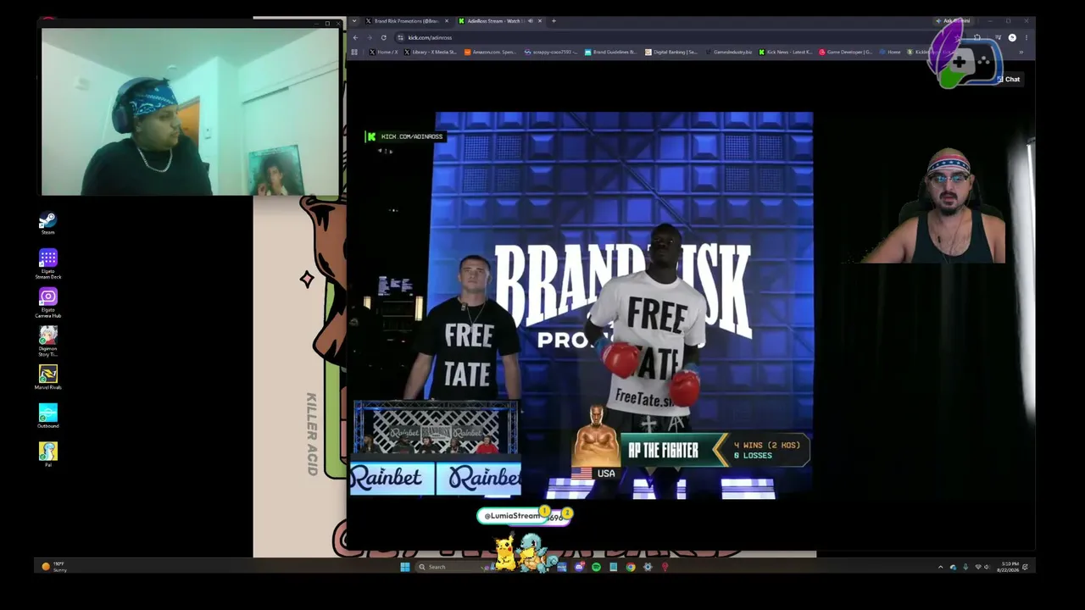Open the Chrome profile avatar
This screenshot has width=1085, height=610.
point(1012,37)
